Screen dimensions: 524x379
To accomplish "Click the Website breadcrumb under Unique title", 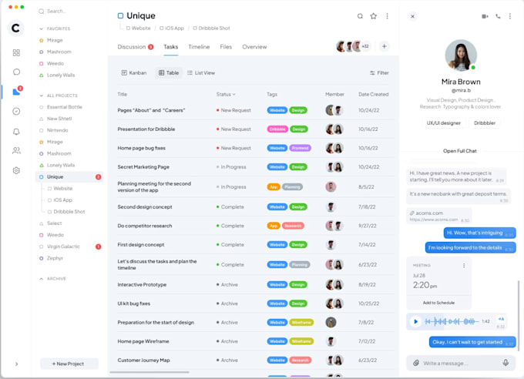I will coord(139,28).
